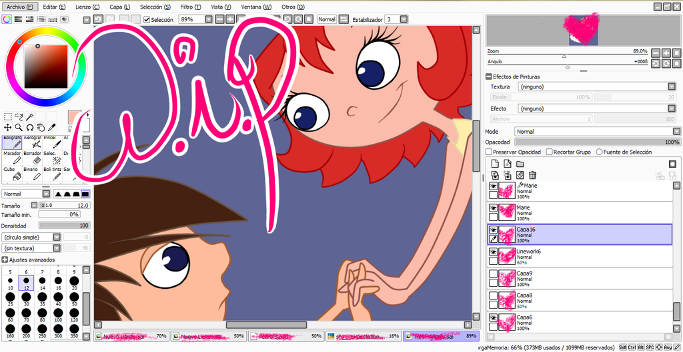Open the Textura dropdown
The image size is (683, 352).
tap(671, 87)
